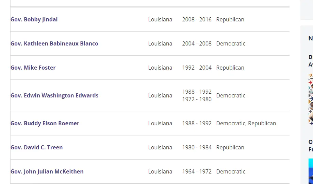Click Republican in Bobby Jindal's row

[x=230, y=19]
